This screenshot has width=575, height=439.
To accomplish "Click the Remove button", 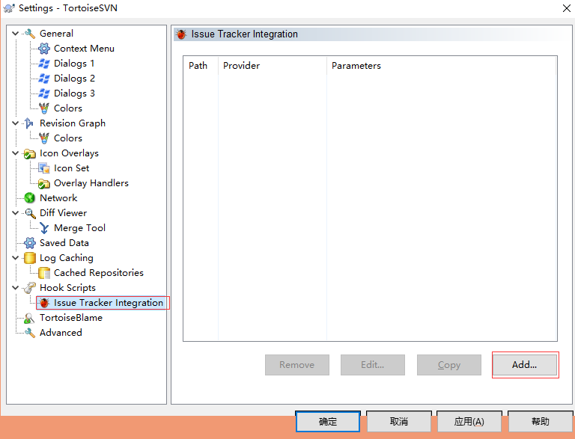I will (x=297, y=365).
